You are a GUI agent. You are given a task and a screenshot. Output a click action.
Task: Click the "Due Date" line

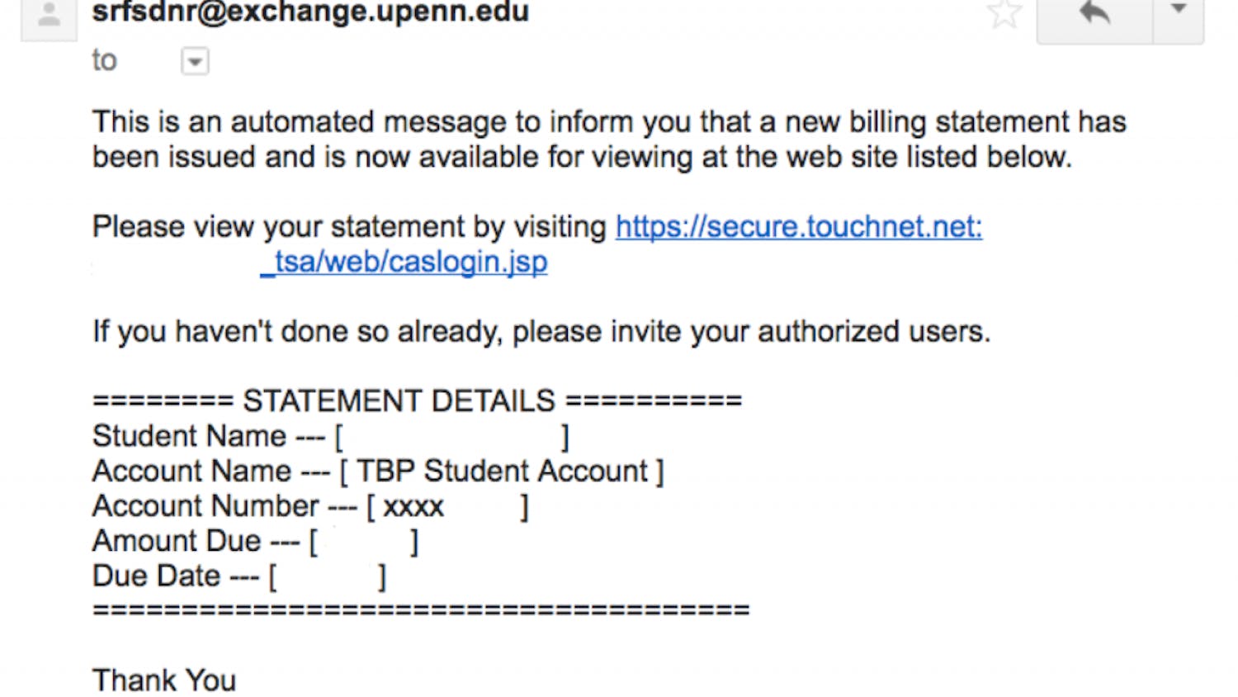(x=157, y=576)
